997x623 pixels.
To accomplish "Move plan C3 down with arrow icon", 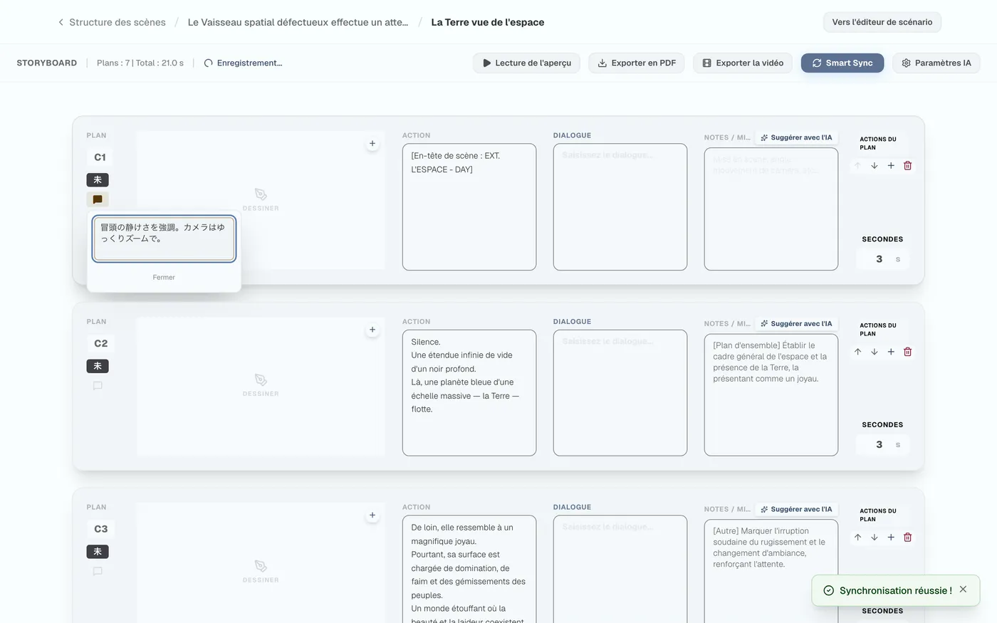I will click(x=875, y=538).
